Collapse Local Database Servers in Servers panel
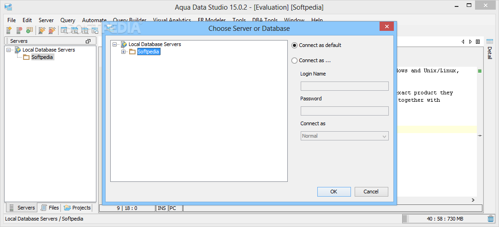The width and height of the screenshot is (499, 227). click(9, 50)
